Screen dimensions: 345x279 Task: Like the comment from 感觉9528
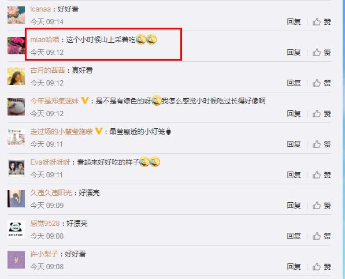click(x=322, y=236)
